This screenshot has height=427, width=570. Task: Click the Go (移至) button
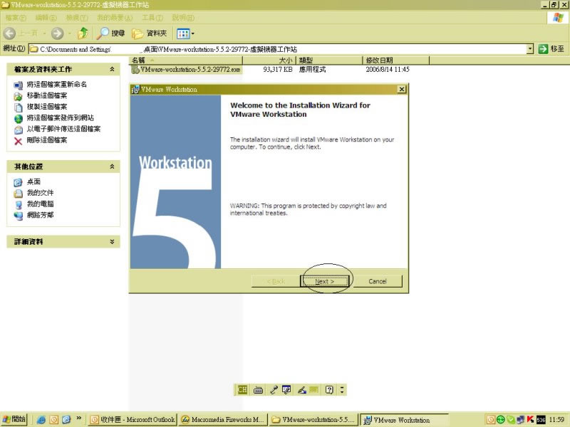pos(552,48)
